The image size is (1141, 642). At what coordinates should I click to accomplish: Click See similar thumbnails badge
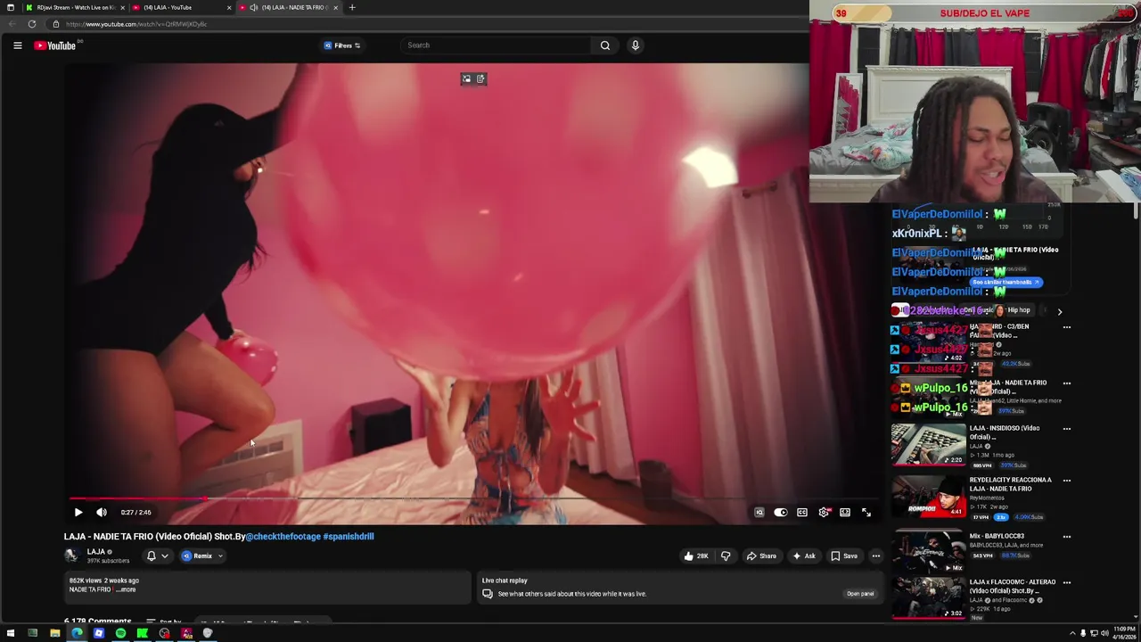click(1006, 283)
